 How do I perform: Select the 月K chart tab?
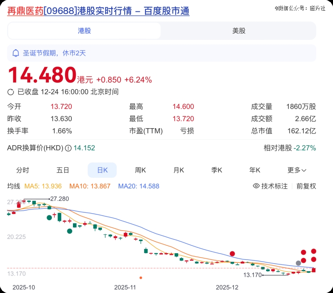pyautogui.click(x=179, y=170)
